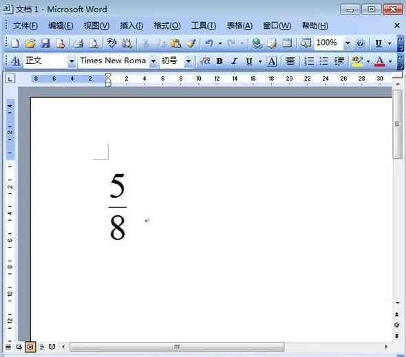The height and width of the screenshot is (357, 406).
Task: Expand the Times New Roman font dropdown
Action: 153,61
